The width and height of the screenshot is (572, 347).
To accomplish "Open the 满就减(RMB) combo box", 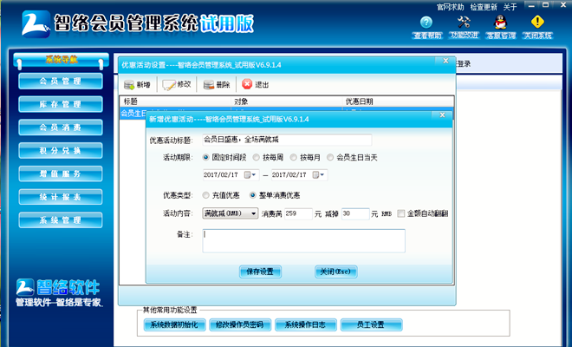I will [x=231, y=213].
